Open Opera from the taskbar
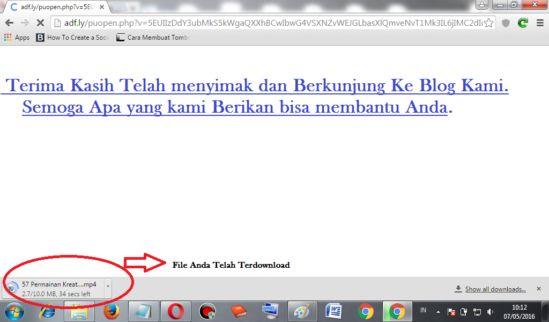 pos(175,311)
